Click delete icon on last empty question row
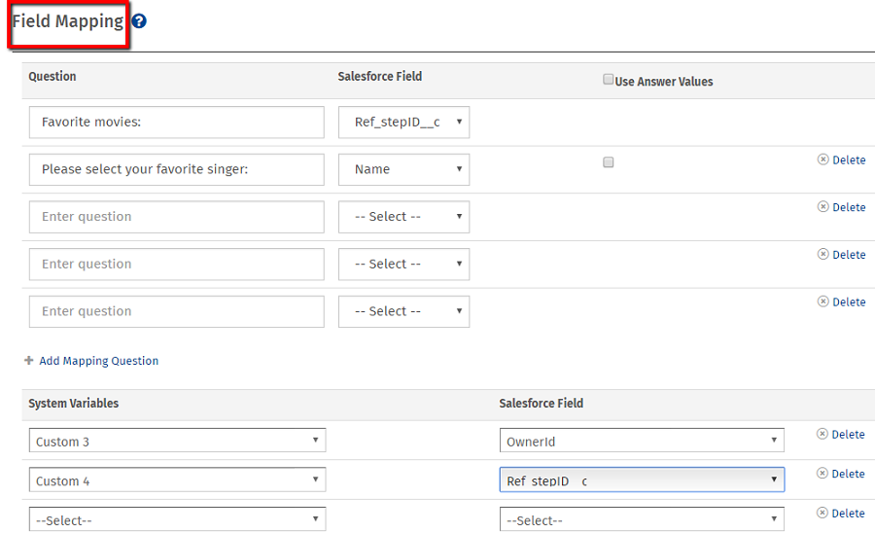875x533 pixels. tap(823, 302)
